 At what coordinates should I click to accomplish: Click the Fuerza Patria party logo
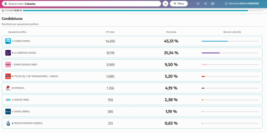[8, 41]
